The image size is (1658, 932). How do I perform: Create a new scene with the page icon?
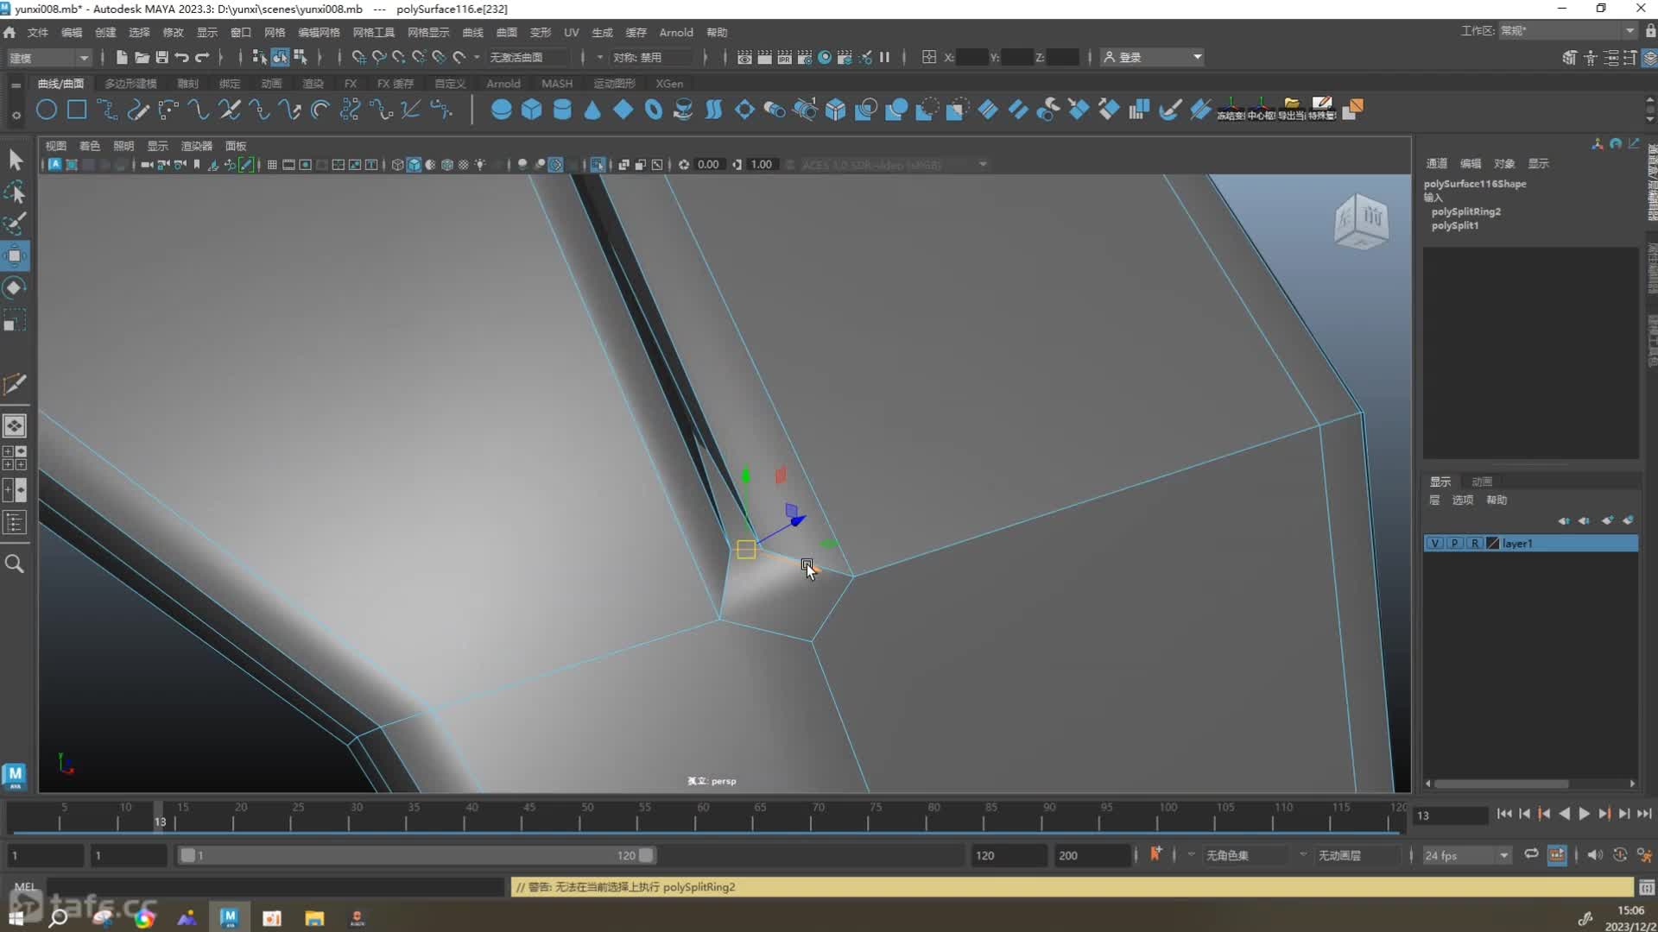click(122, 57)
